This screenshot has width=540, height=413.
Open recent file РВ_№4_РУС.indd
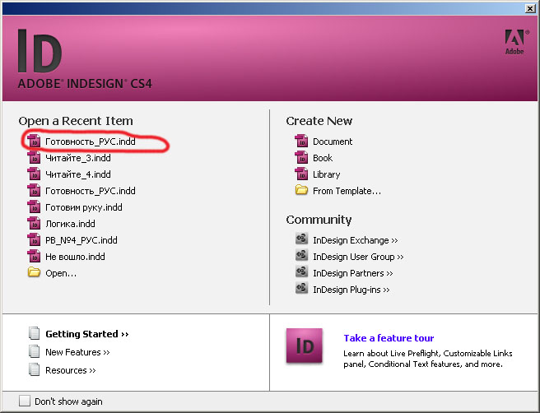coord(81,240)
